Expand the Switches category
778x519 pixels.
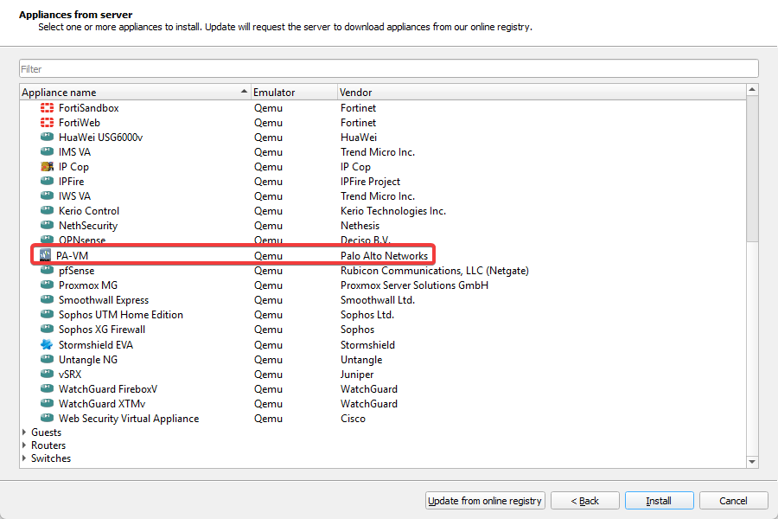(x=24, y=458)
